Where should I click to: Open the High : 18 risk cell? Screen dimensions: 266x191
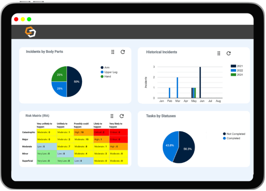tap(83, 132)
